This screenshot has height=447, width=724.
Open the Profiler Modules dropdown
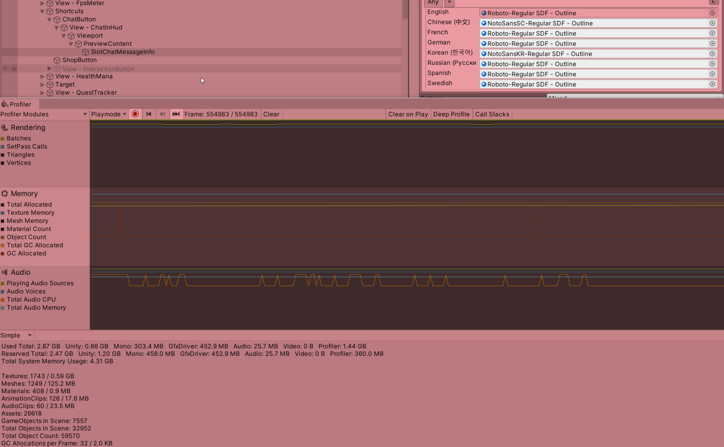click(43, 114)
